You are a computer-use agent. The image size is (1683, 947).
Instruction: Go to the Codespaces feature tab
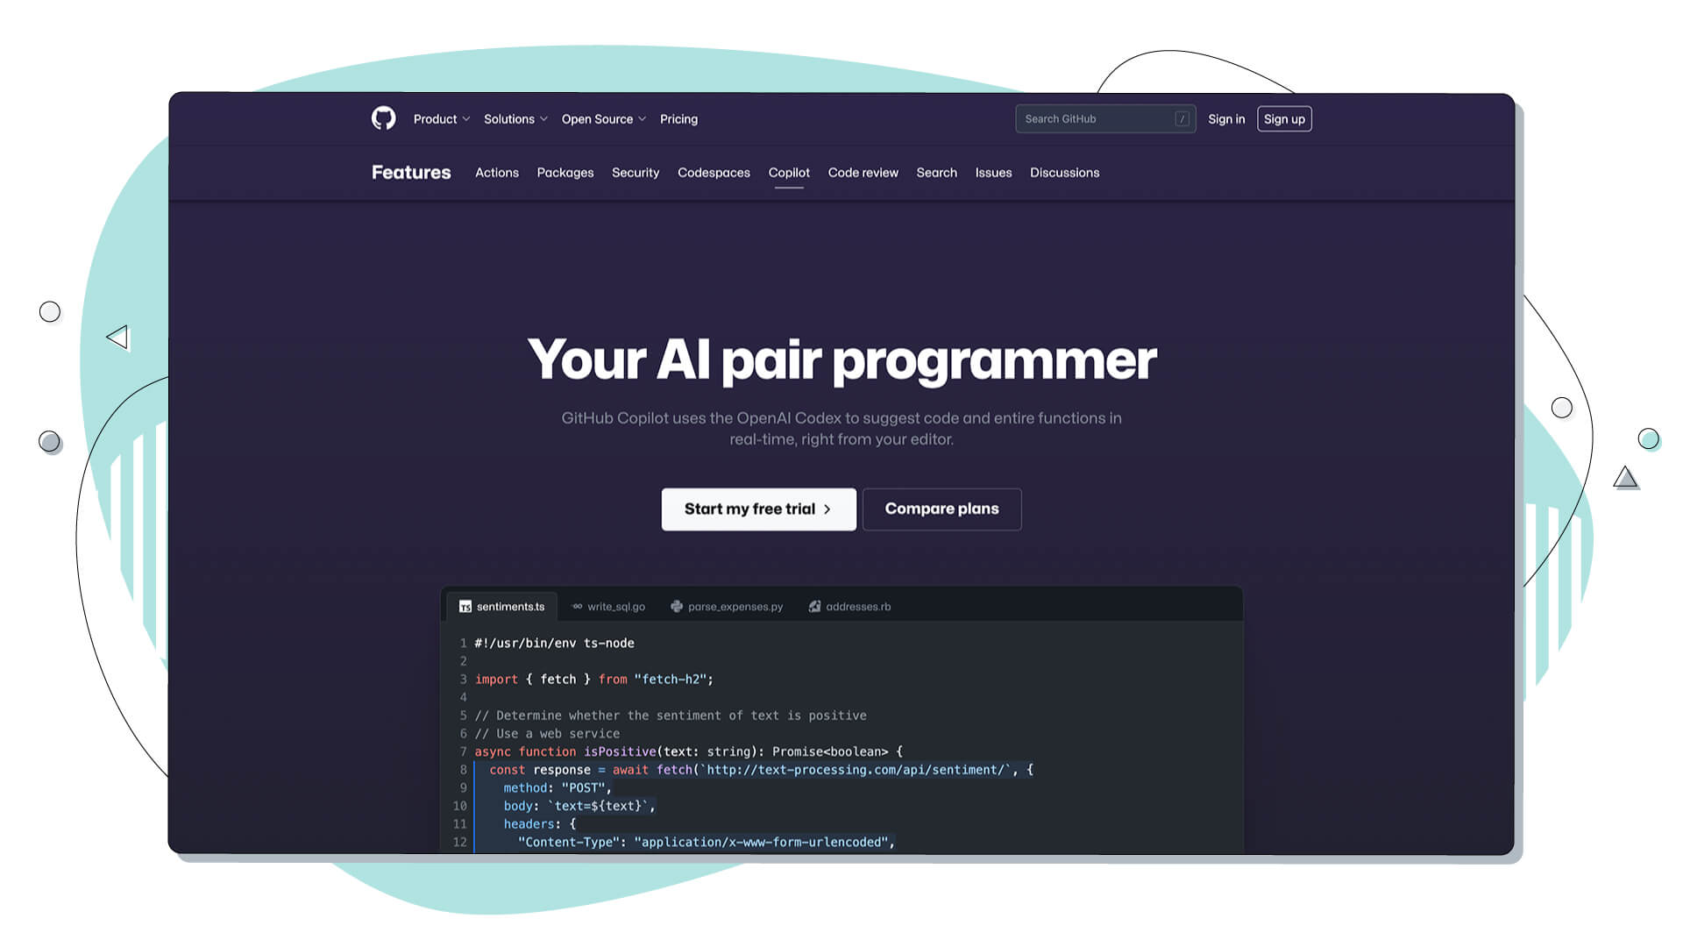tap(714, 173)
